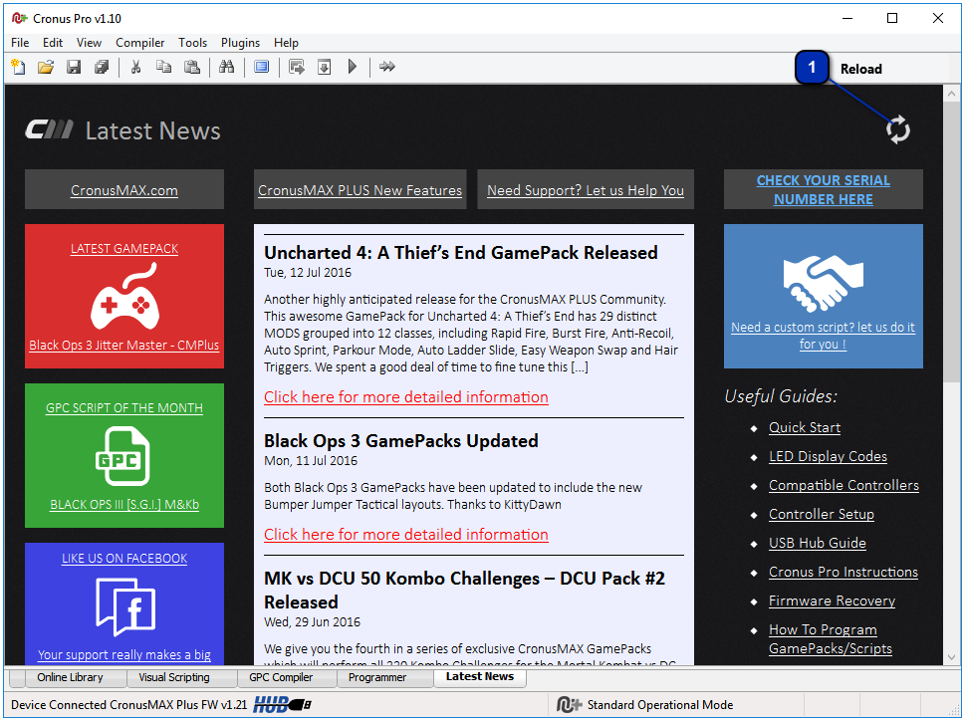The width and height of the screenshot is (965, 721).
Task: Click the Copy toolbar icon
Action: 163,67
